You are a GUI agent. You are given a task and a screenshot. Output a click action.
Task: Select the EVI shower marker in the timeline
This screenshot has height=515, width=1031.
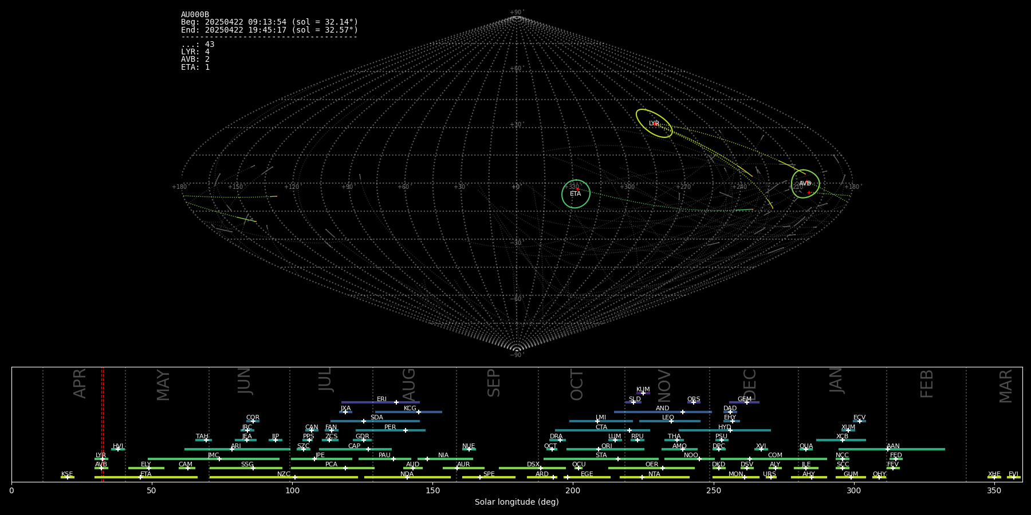1014,477
